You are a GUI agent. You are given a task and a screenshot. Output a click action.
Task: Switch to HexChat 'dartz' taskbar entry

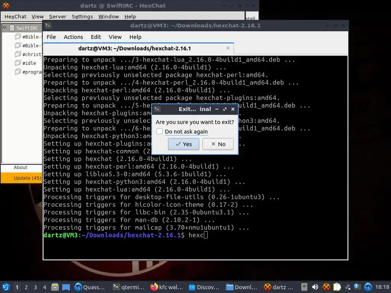[x=279, y=287]
